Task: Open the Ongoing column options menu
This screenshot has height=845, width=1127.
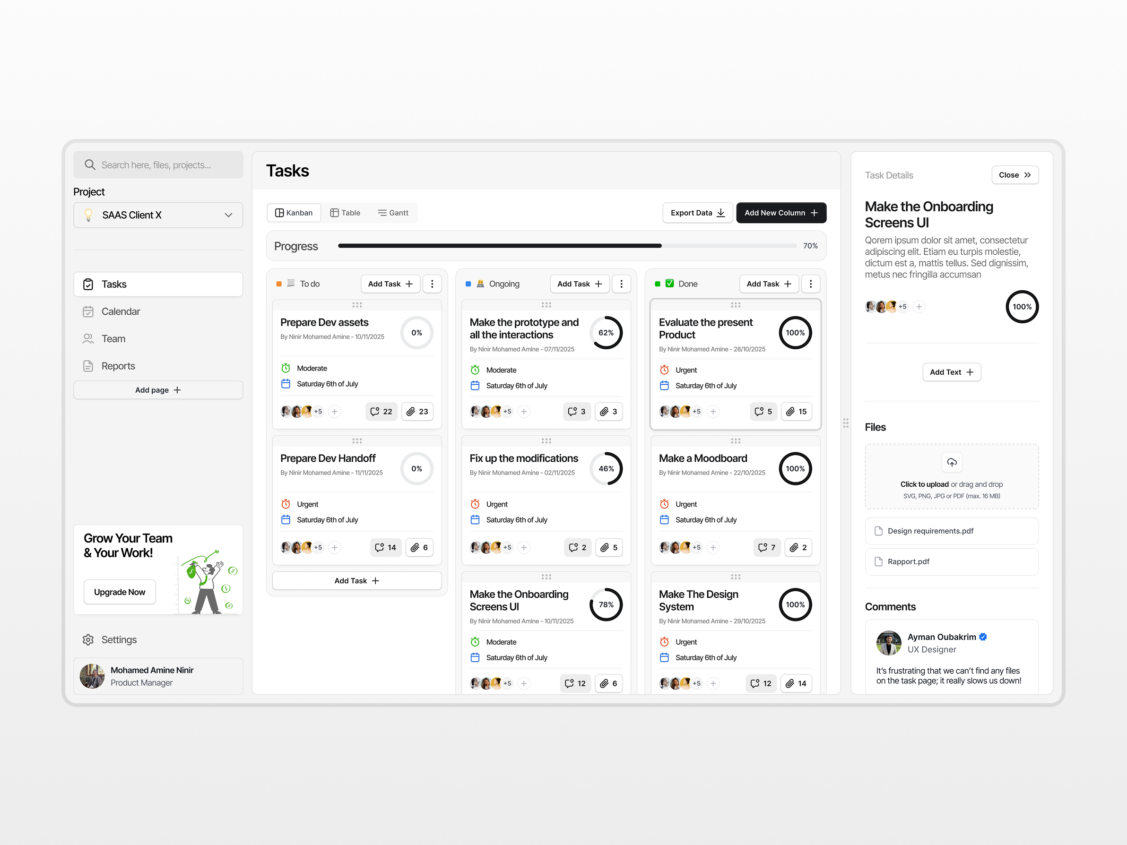Action: click(x=622, y=284)
